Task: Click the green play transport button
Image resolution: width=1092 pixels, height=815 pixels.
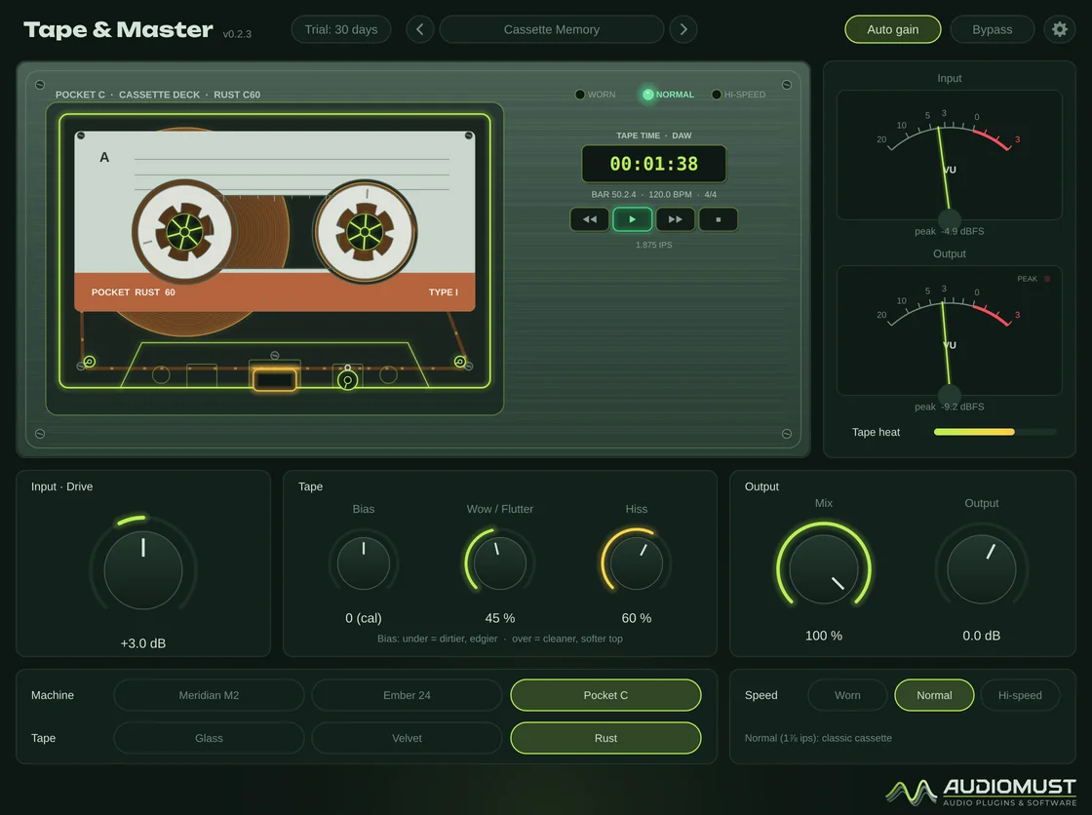Action: (633, 219)
